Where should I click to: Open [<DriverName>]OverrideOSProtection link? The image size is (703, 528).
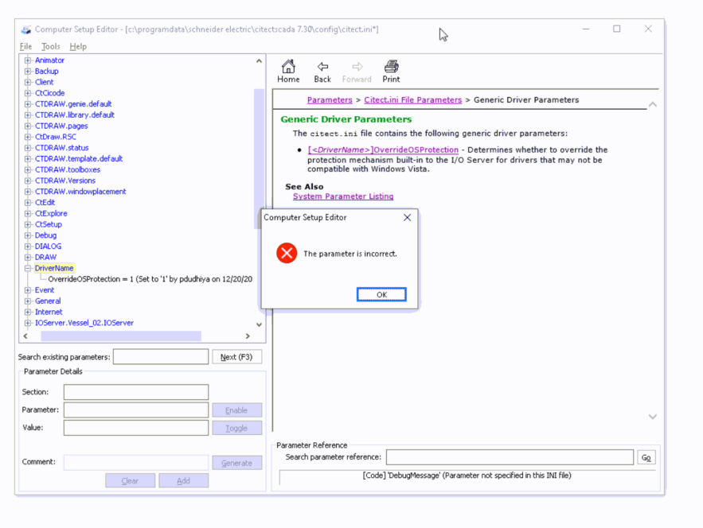tap(383, 149)
